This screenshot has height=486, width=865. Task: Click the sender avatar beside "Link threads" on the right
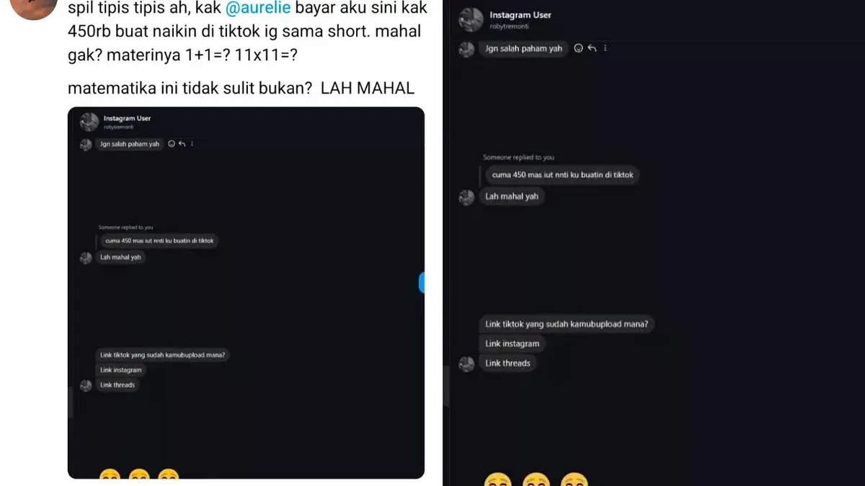(x=466, y=364)
